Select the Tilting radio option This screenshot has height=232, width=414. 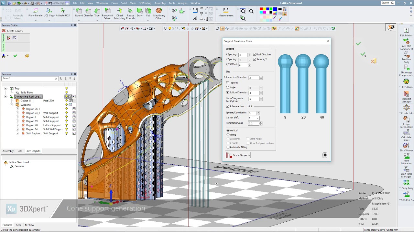(x=228, y=135)
